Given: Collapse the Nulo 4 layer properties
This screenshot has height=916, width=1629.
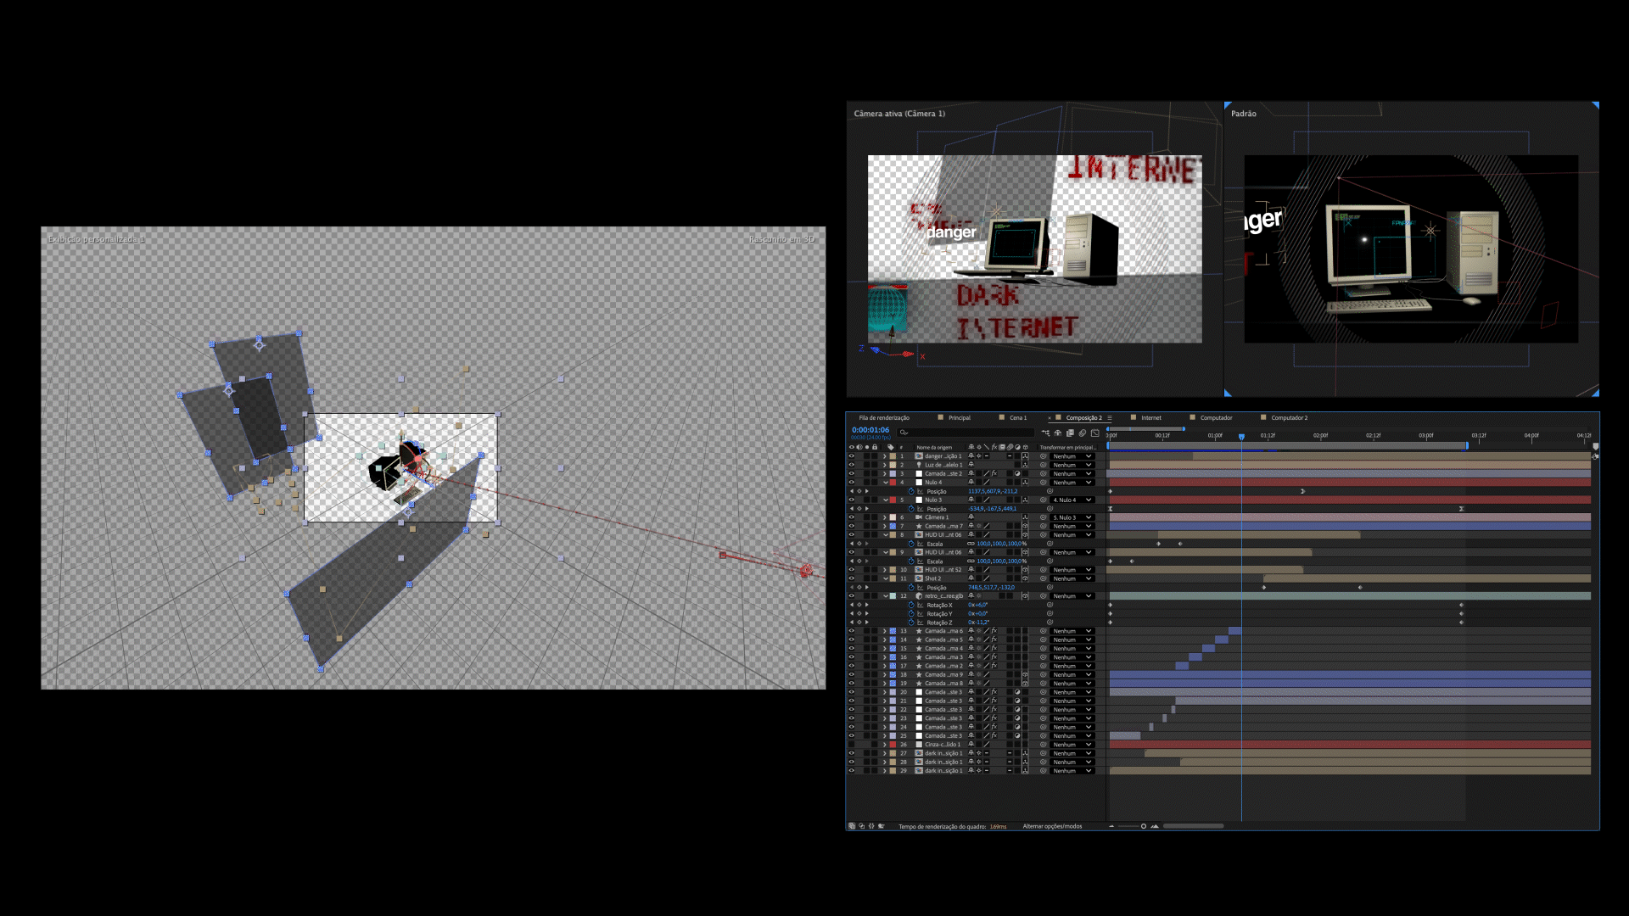Looking at the screenshot, I should click(x=885, y=483).
